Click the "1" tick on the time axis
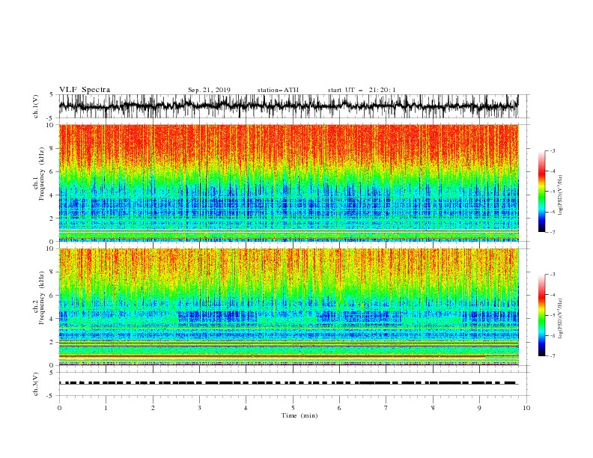 [x=106, y=408]
